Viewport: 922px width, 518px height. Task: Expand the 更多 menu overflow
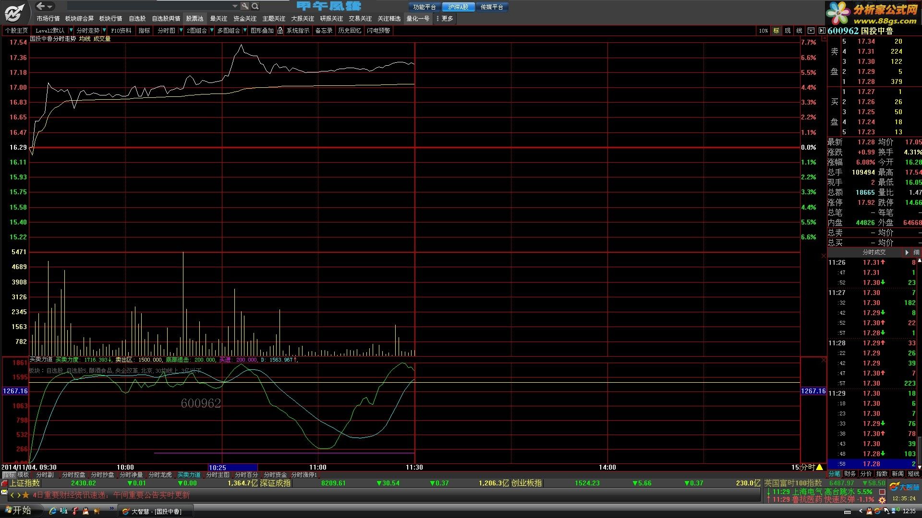(445, 18)
